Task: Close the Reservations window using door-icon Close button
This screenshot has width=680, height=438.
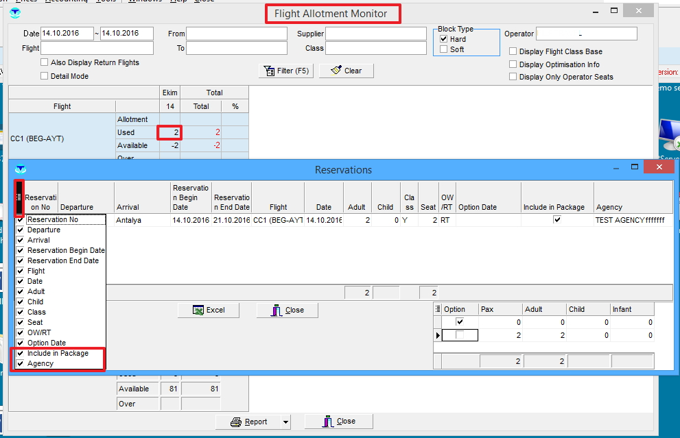Action: tap(288, 310)
